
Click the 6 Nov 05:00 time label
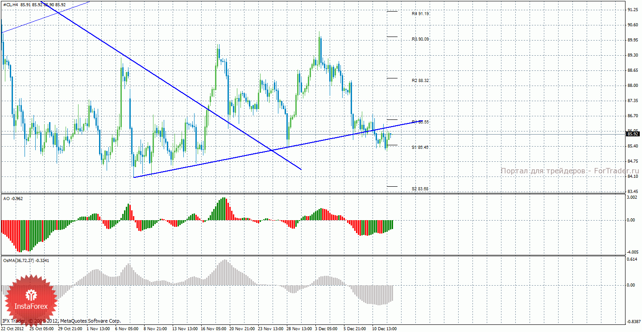127,328
